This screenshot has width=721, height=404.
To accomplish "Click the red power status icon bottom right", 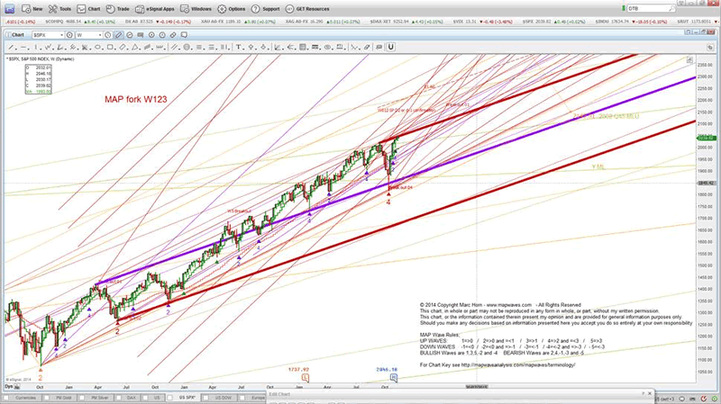I will tap(704, 399).
